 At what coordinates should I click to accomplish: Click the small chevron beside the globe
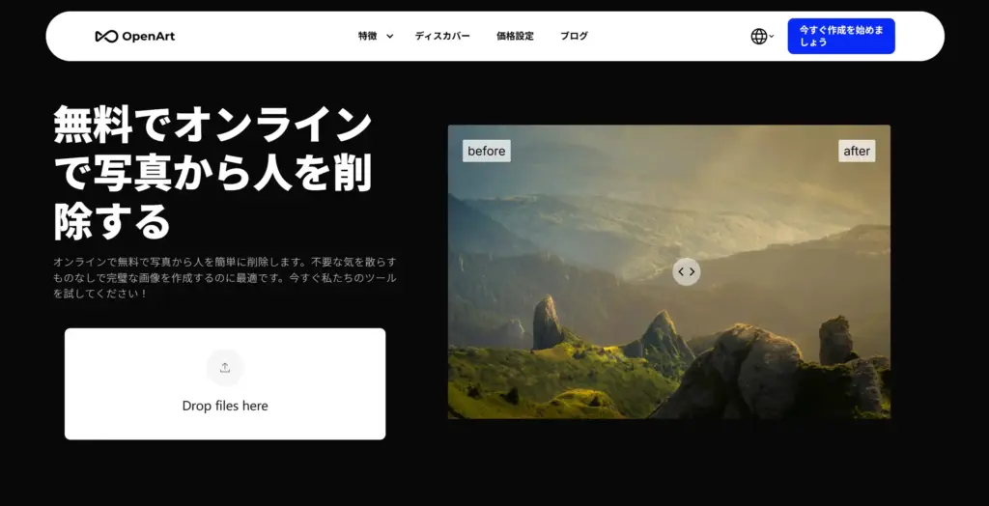[x=772, y=37]
